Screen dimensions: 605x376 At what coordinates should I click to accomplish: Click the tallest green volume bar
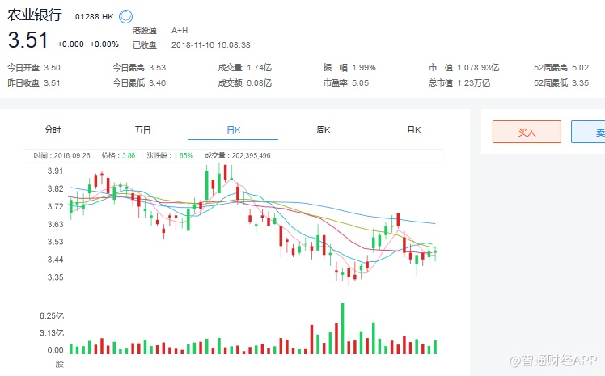click(343, 328)
